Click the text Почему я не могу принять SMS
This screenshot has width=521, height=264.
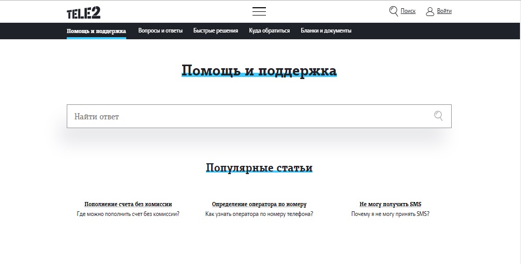click(390, 214)
